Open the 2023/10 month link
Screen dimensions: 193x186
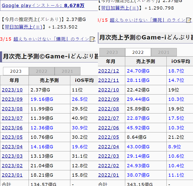pos(12,90)
